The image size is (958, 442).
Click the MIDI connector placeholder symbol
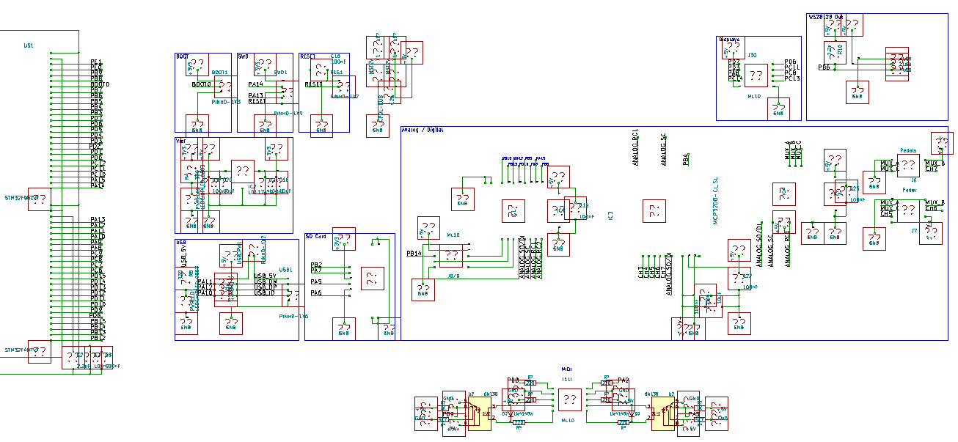coord(569,399)
